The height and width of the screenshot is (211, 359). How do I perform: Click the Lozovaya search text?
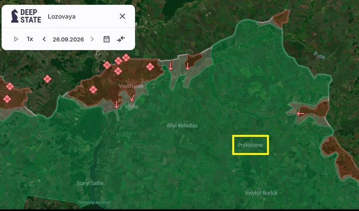[61, 16]
